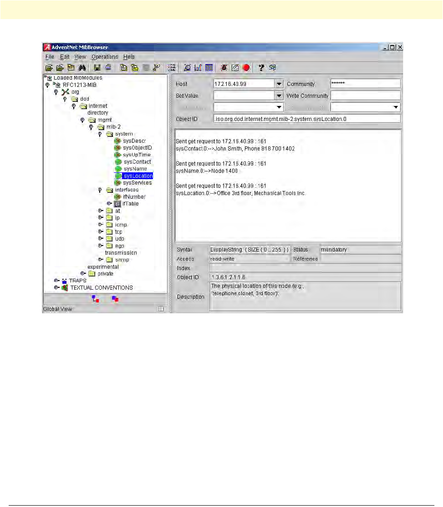Open the Operations menu
This screenshot has height=507, width=443.
tap(105, 57)
